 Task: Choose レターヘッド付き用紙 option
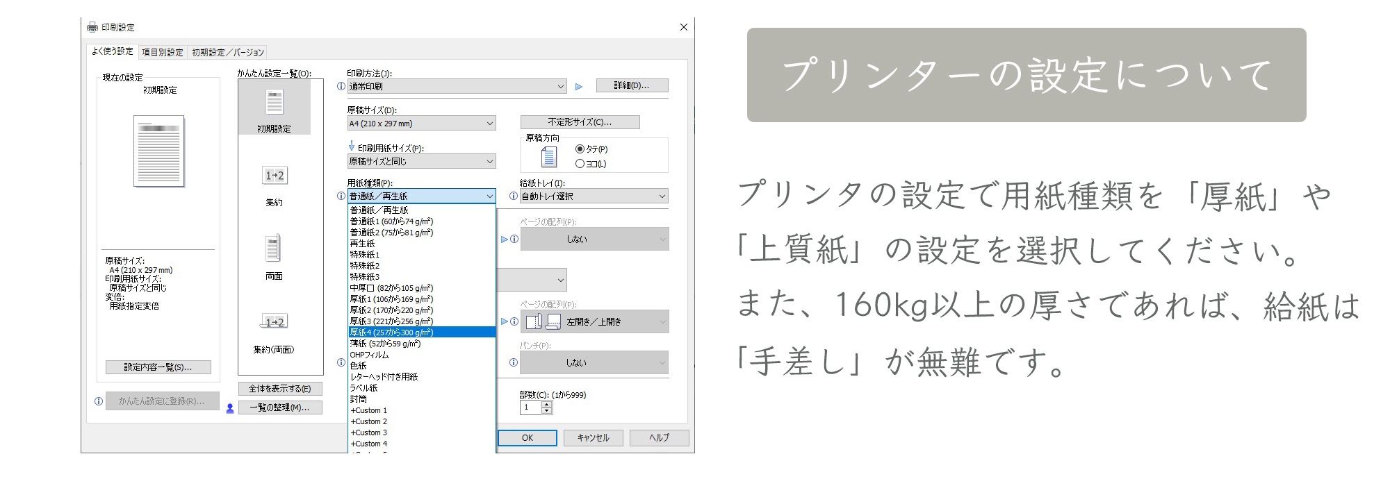click(x=422, y=377)
